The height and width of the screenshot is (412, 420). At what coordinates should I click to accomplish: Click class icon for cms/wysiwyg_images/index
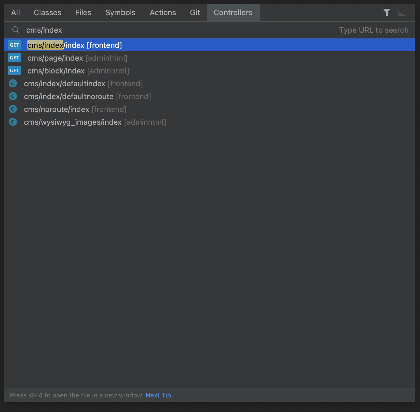[x=13, y=122]
